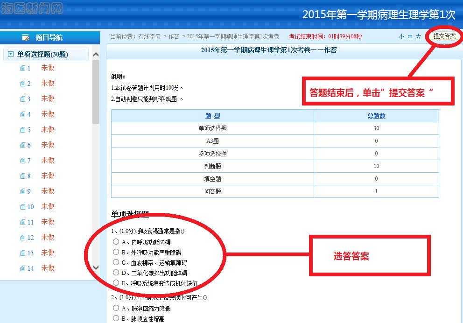Submit answers with 提交答案 button
This screenshot has height=323, width=463.
pos(444,36)
